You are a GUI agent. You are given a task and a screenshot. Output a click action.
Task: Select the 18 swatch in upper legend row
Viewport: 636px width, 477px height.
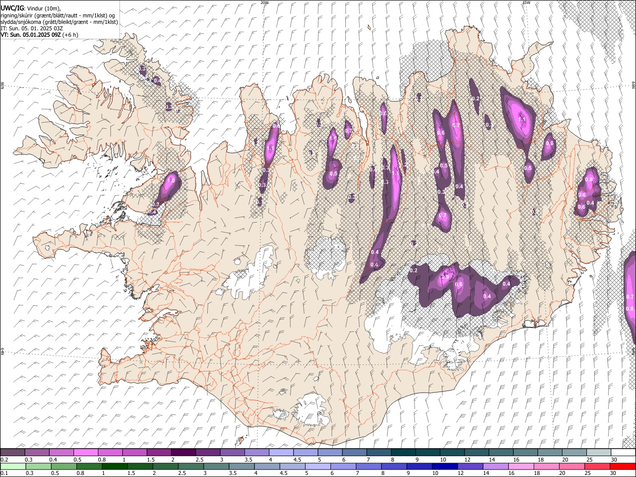pyautogui.click(x=550, y=452)
